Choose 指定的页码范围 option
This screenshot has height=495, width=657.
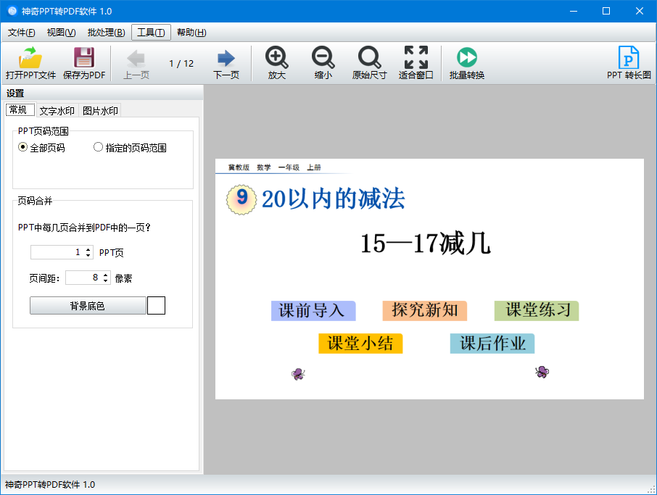[x=99, y=146]
